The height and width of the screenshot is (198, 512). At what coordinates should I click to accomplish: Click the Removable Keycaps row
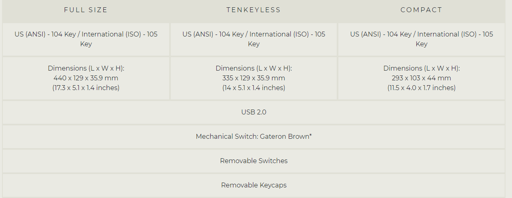(x=253, y=185)
